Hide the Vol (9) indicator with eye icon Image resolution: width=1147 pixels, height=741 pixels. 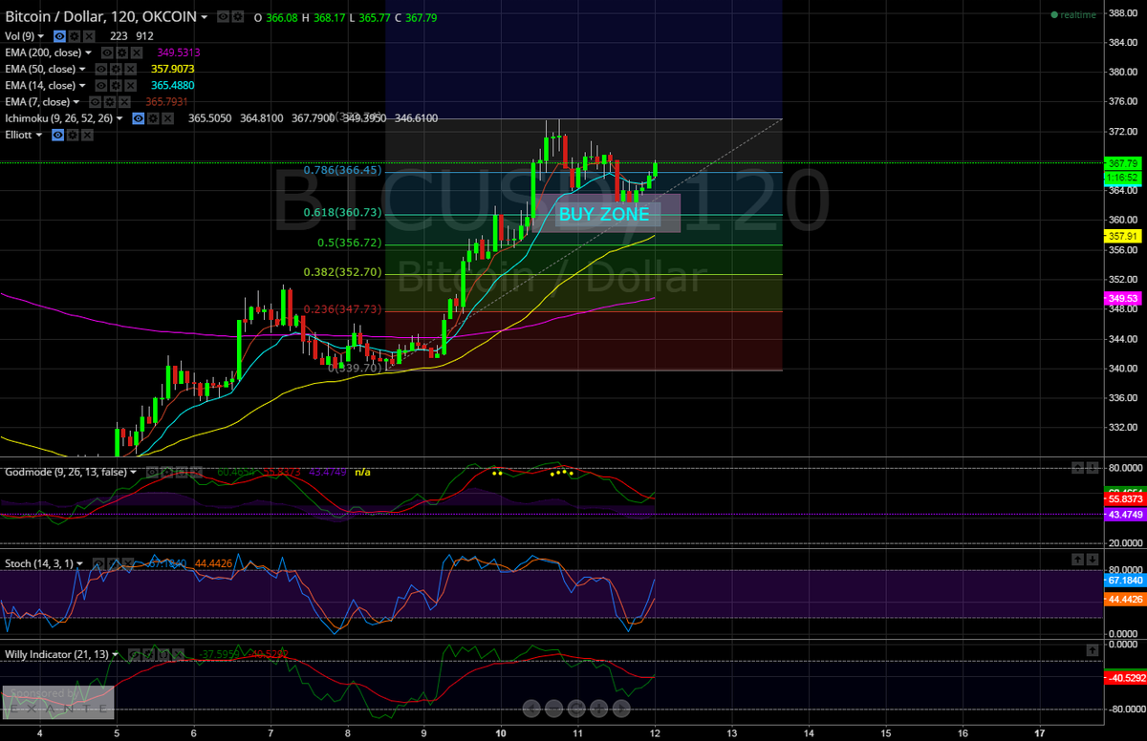click(59, 36)
